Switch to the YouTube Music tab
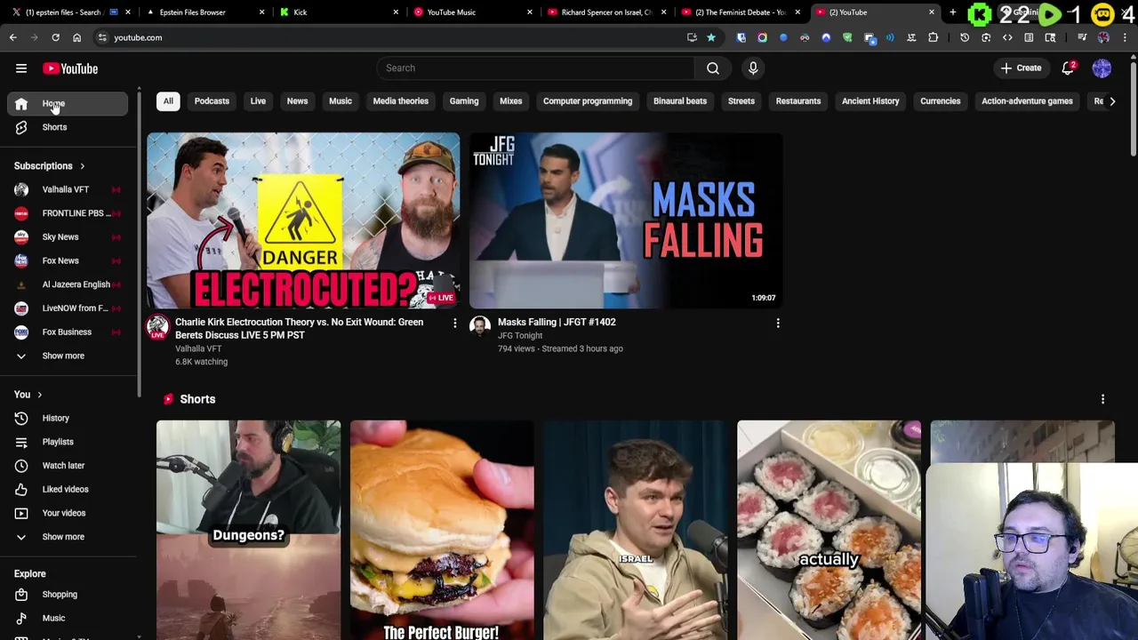 (472, 12)
